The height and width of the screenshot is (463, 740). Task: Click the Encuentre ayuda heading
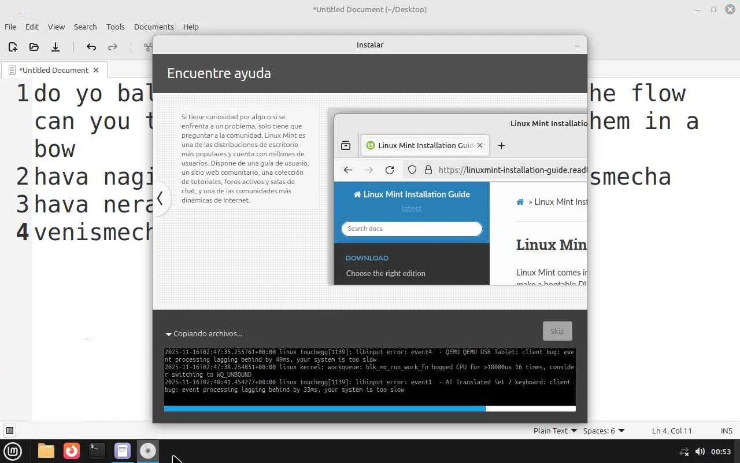[x=219, y=74]
